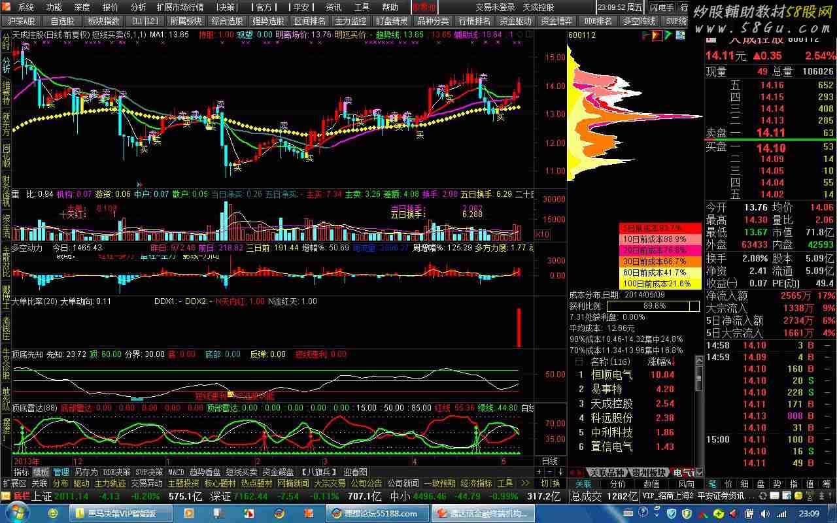This screenshot has height=523, width=837.
Task: Sort by the 涨幅% column header
Action: 660,361
